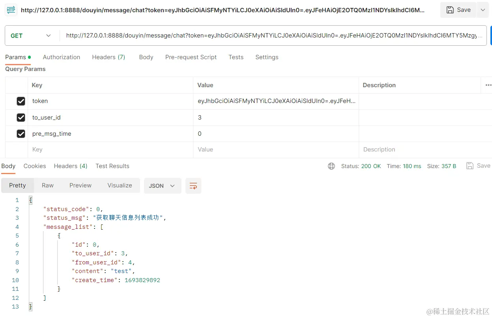This screenshot has width=492, height=318.
Task: Toggle the wrap lines icon
Action: point(193,186)
